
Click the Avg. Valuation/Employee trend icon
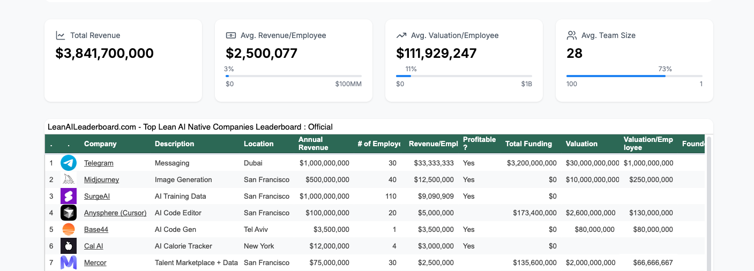pos(401,35)
